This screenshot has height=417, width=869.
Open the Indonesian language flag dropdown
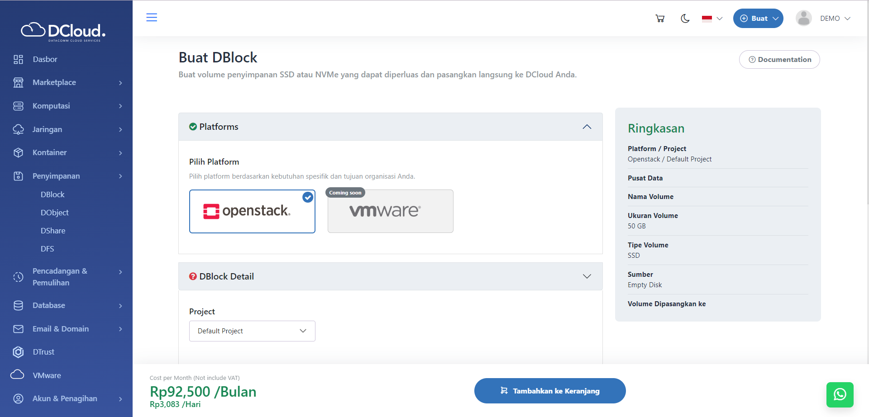711,19
